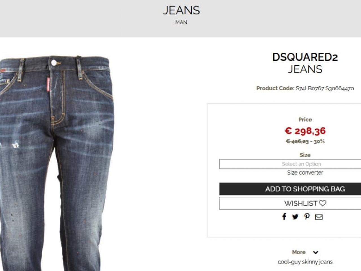Viewport: 361px width, 271px height.
Task: Pin product with Pinterest icon
Action: (x=307, y=217)
